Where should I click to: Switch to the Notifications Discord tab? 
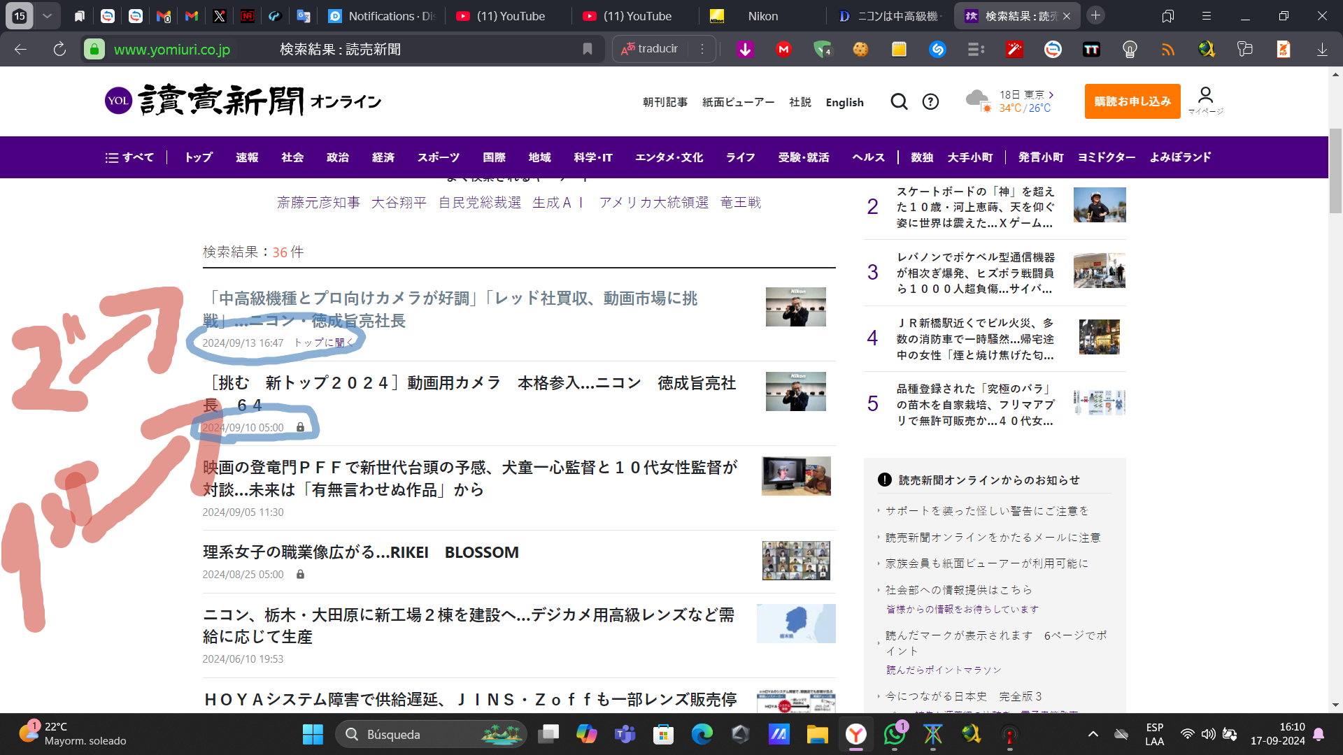pos(381,16)
